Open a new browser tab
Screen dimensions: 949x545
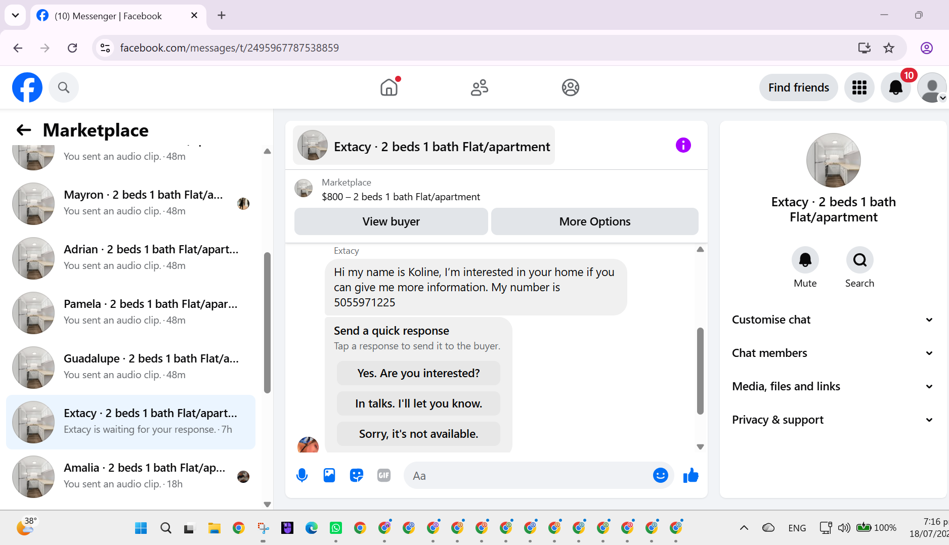(x=222, y=15)
